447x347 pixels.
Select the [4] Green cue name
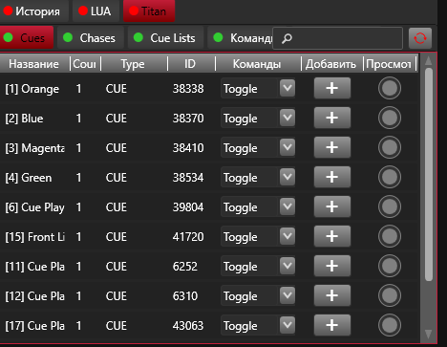(x=29, y=178)
